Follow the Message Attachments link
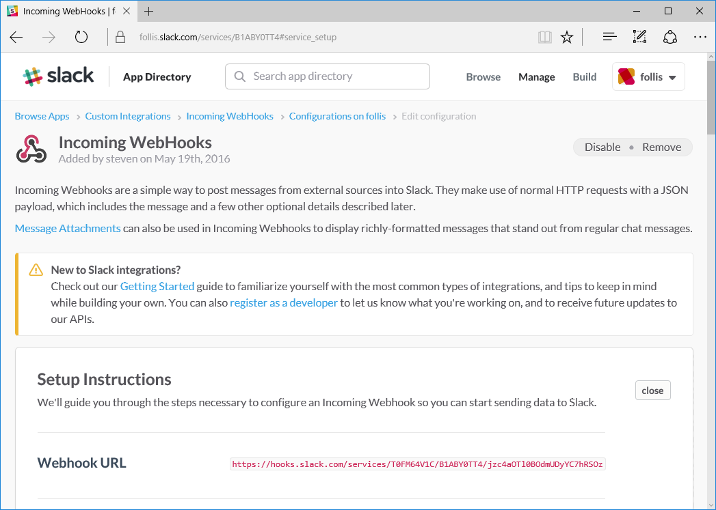Image resolution: width=716 pixels, height=510 pixels. click(x=68, y=228)
